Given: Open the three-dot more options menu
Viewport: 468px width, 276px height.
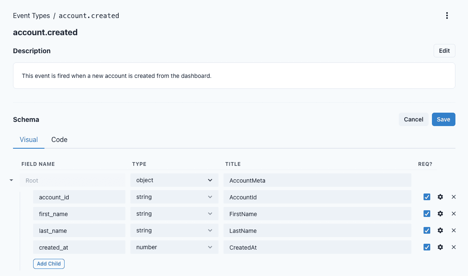Looking at the screenshot, I should pos(447,15).
